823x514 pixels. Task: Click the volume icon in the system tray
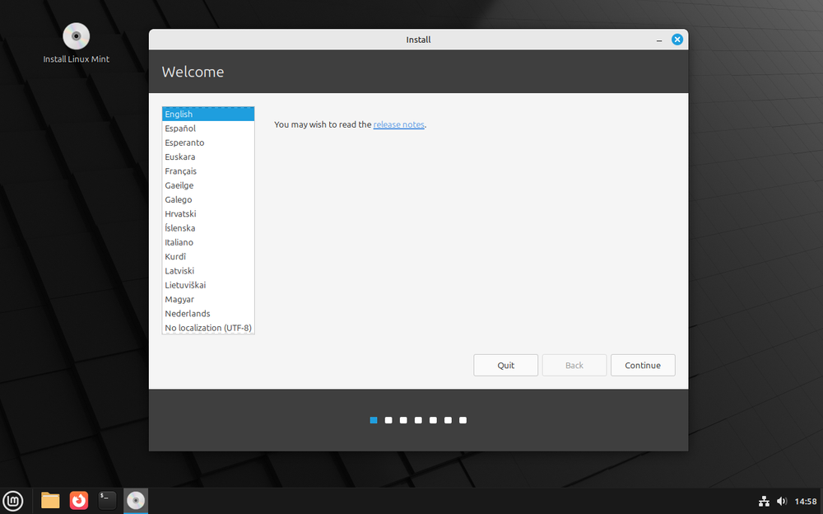782,501
